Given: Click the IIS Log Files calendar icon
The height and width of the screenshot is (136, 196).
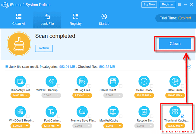Looking at the screenshot, I should coord(82,81).
